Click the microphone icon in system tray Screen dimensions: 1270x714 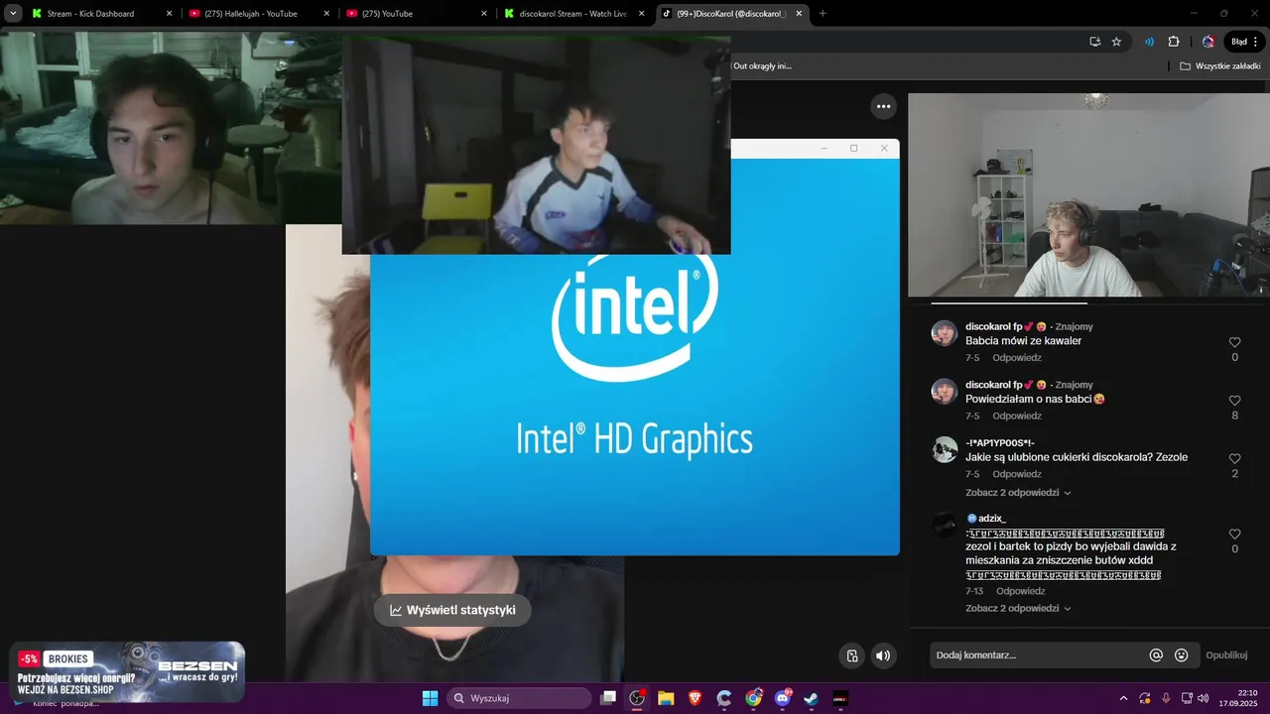pyautogui.click(x=1166, y=698)
